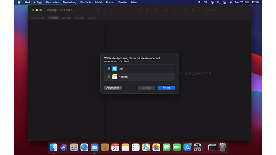
Task: Open the Darstellung menu in the menu bar
Action: click(70, 2)
